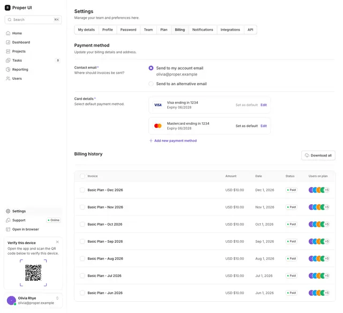The height and width of the screenshot is (313, 343).
Task: Open the API tab
Action: [x=250, y=30]
